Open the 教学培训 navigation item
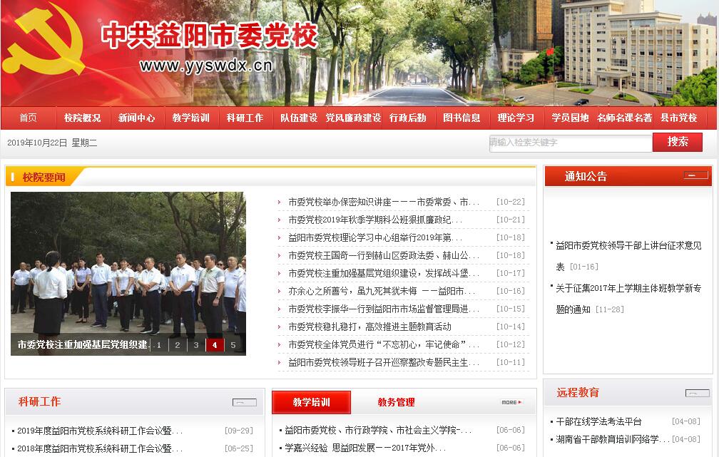719x457 pixels. coord(190,118)
